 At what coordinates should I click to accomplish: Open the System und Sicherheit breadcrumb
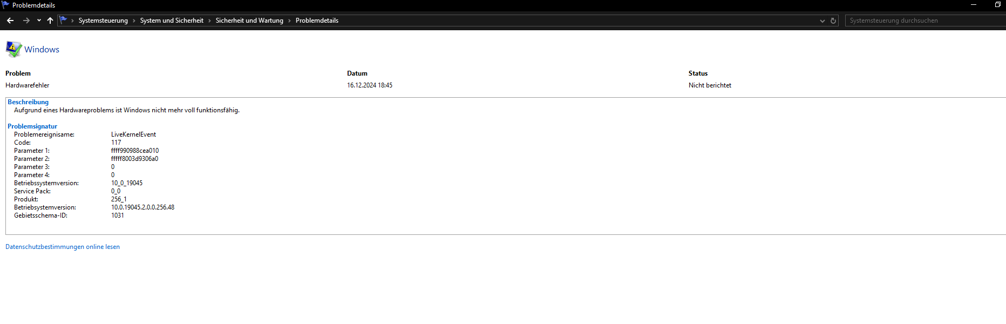click(x=172, y=21)
